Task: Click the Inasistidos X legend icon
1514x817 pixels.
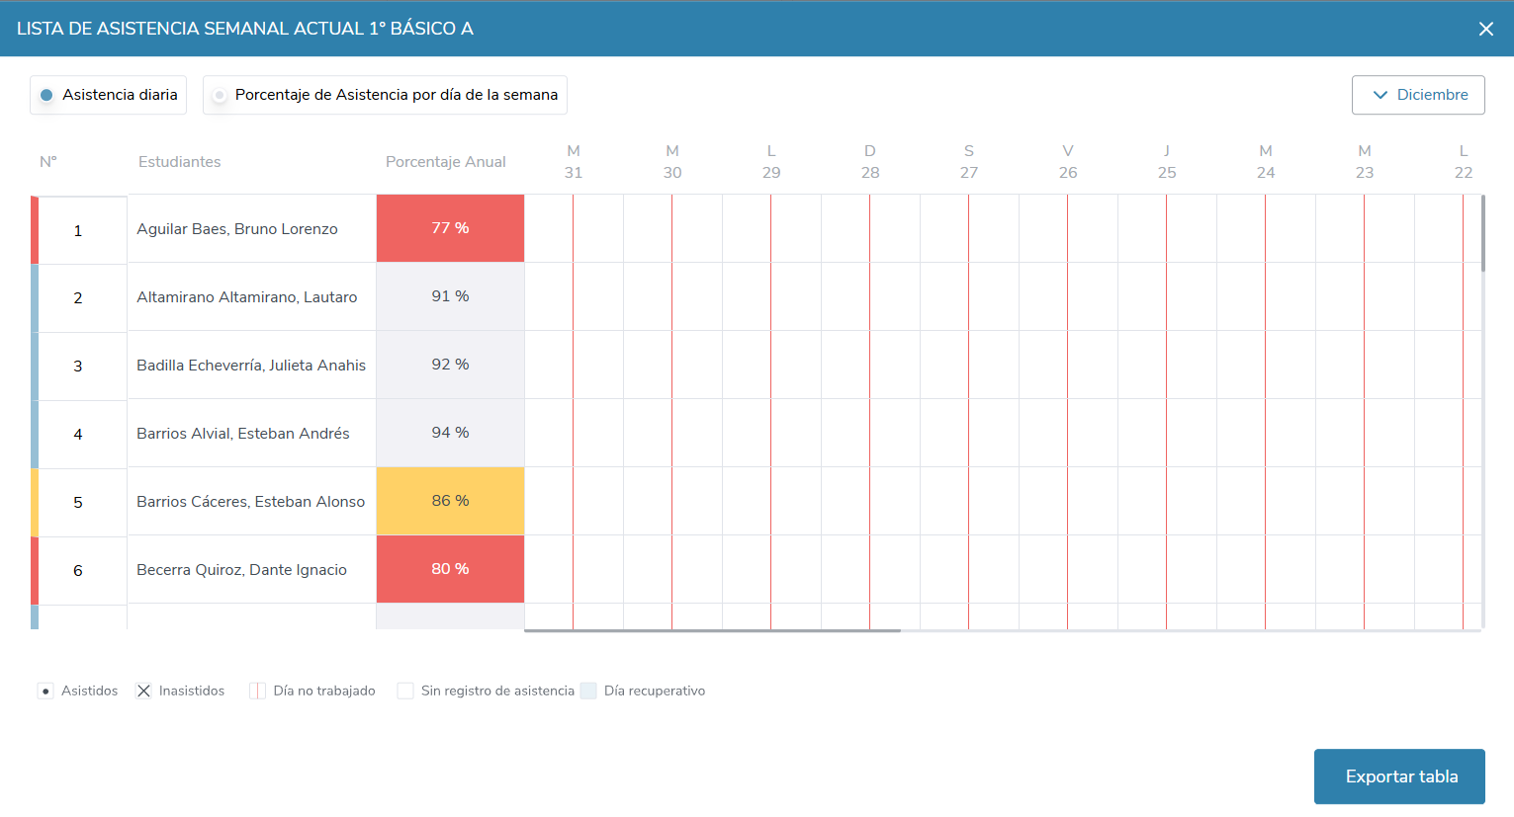Action: (143, 691)
